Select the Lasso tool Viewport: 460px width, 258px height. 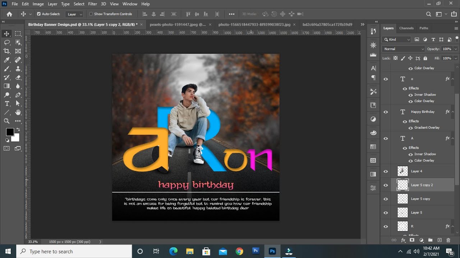coord(7,42)
